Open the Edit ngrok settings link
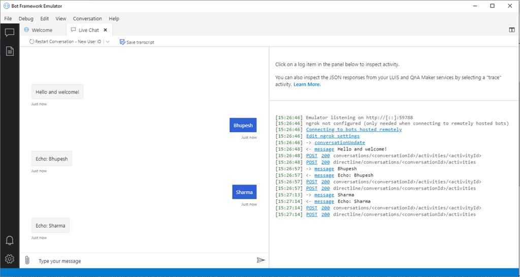520x277 pixels. pyautogui.click(x=333, y=136)
